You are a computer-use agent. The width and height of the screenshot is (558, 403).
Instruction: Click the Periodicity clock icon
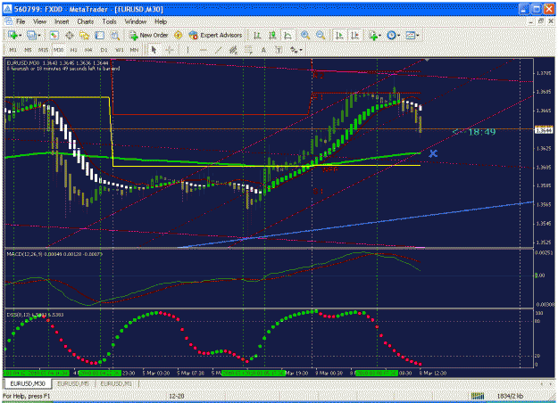point(391,35)
